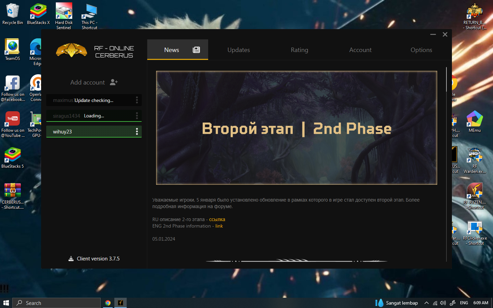
Task: Click the Client version 3.7.5 label
Action: [x=98, y=259]
